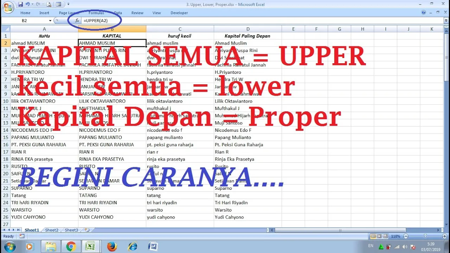Open Customize Quick Access Toolbar dropdown
This screenshot has height=253, width=450.
coord(68,5)
